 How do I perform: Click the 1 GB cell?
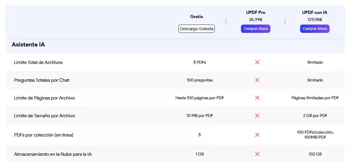(x=200, y=154)
